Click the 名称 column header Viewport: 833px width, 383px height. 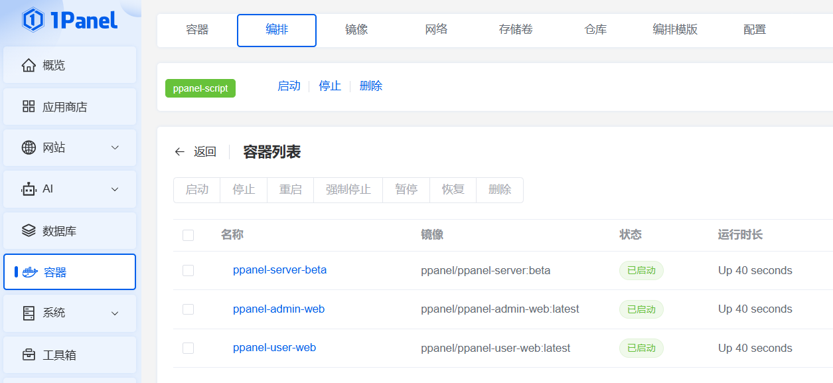[232, 235]
